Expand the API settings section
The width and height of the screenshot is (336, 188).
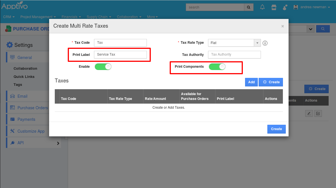[58, 143]
